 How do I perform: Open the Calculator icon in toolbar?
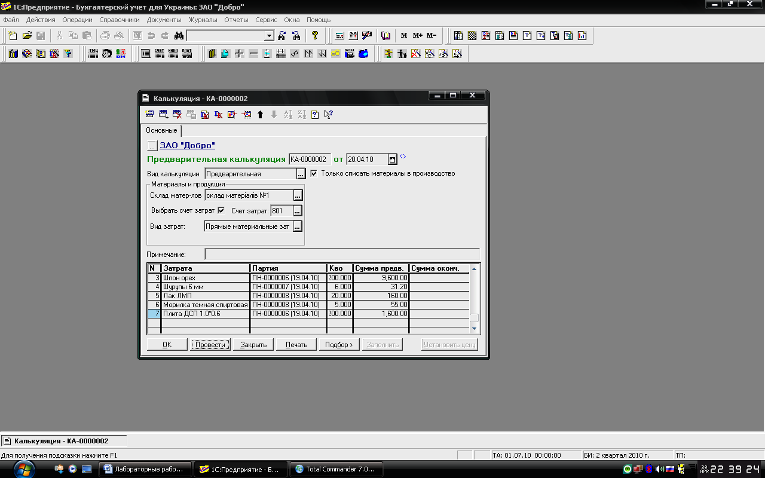point(339,36)
